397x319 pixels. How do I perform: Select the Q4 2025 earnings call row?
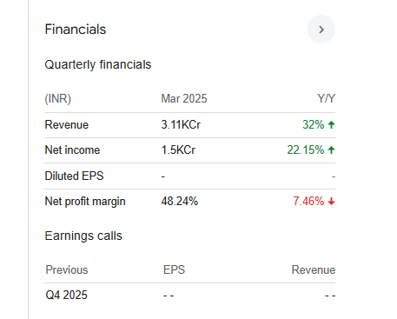click(x=190, y=296)
